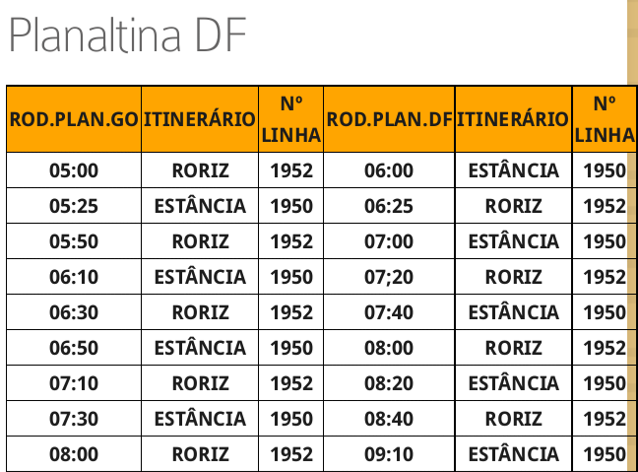
Task: Click the ROD.PLAN.GO 08:00 time cell
Action: (74, 454)
